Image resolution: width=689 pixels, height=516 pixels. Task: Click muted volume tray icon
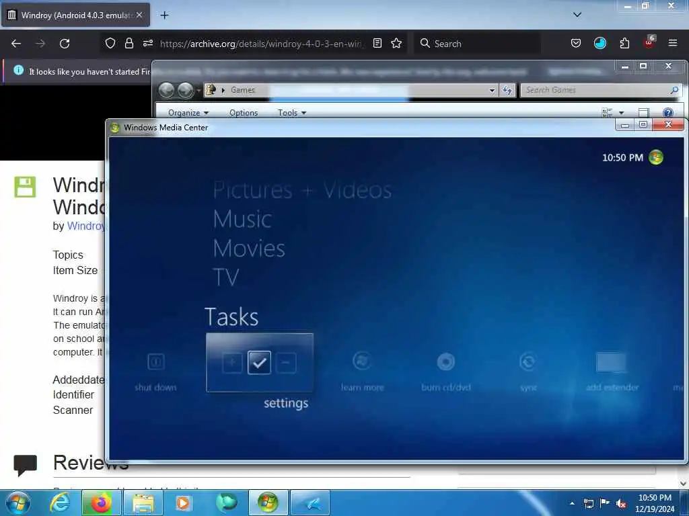point(621,503)
